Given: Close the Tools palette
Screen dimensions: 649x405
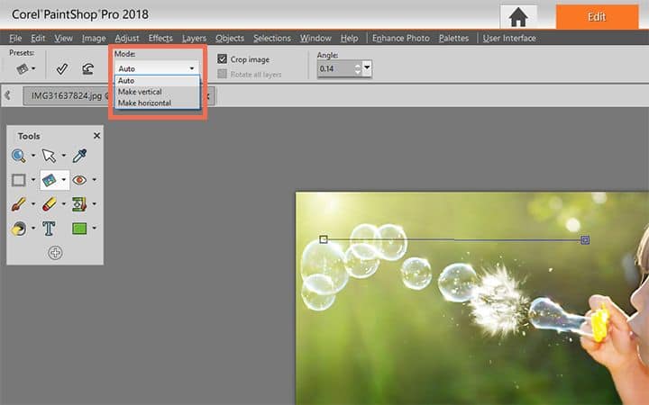Looking at the screenshot, I should click(x=96, y=136).
